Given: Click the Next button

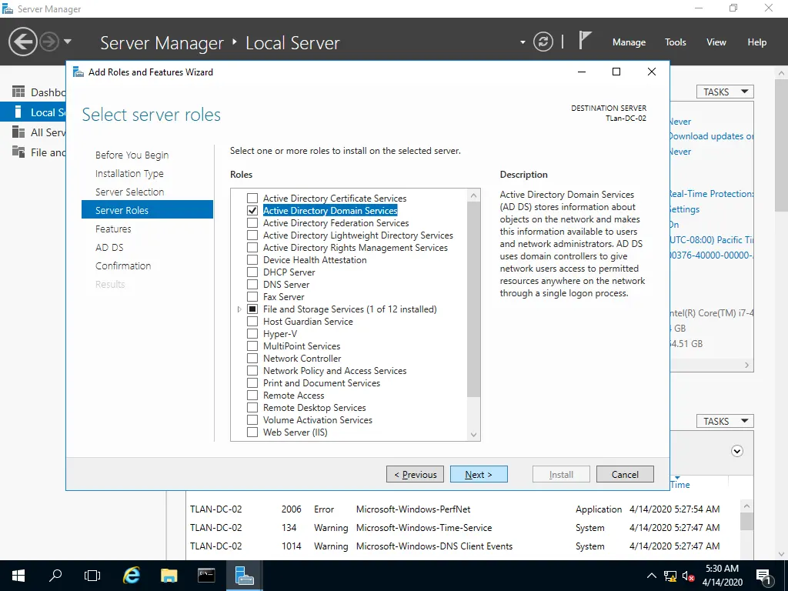Looking at the screenshot, I should [479, 475].
